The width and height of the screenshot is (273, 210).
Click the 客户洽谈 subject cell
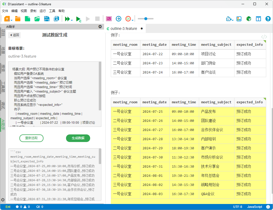tap(217, 72)
